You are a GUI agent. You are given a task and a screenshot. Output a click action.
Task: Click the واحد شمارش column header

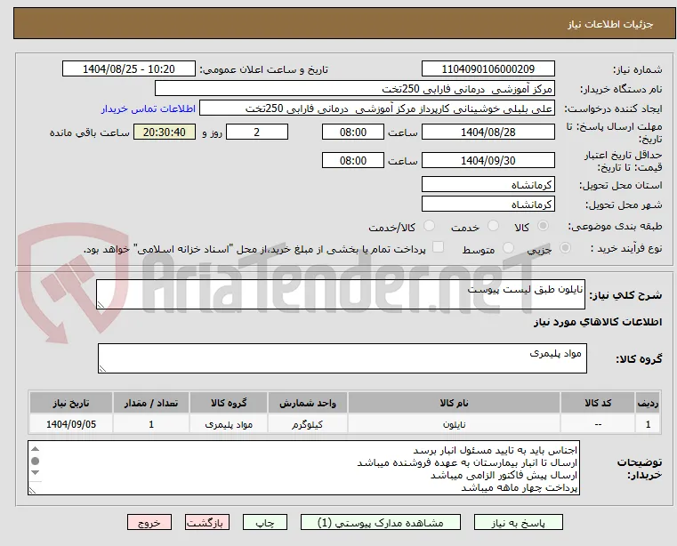[x=308, y=403]
